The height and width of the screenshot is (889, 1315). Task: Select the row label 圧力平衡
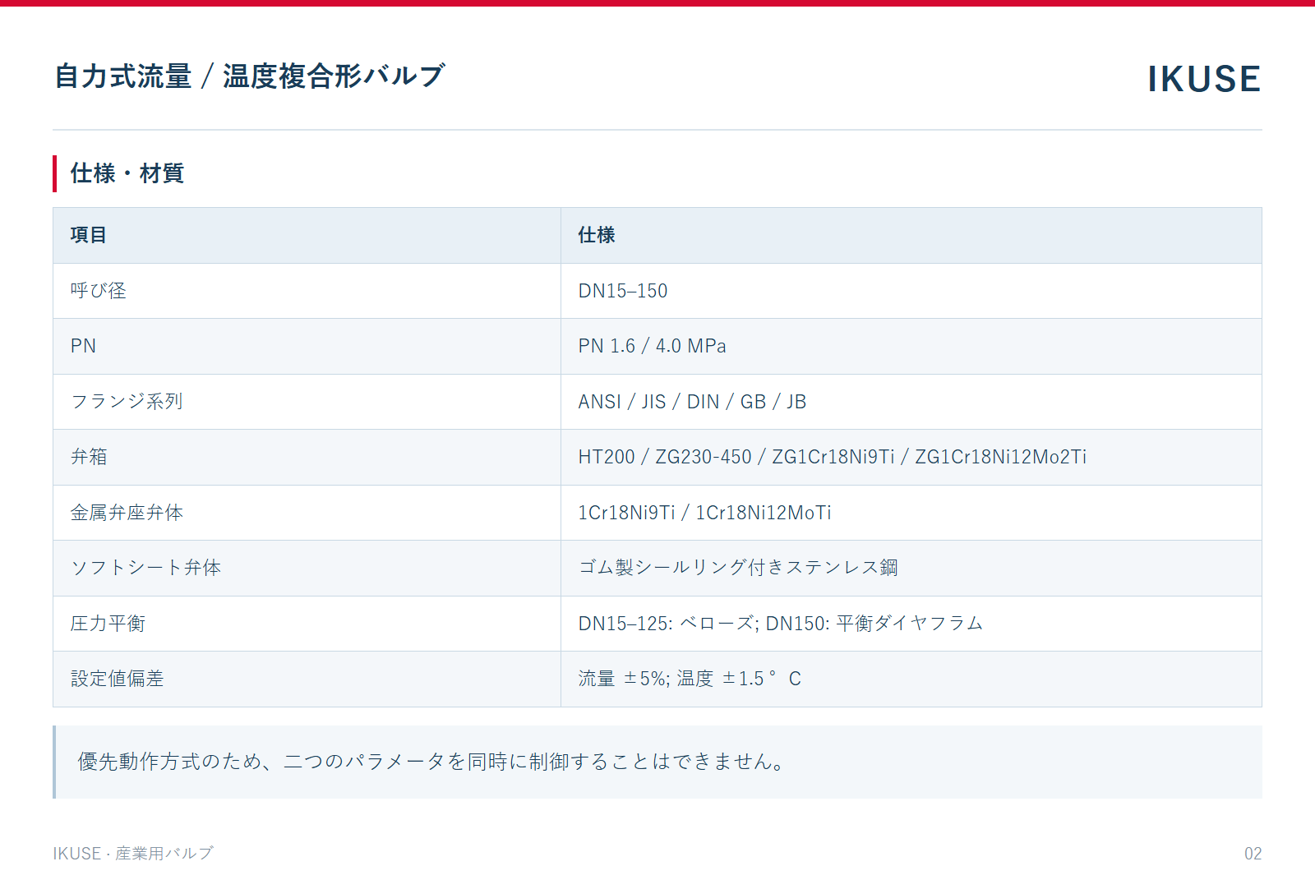(x=108, y=624)
